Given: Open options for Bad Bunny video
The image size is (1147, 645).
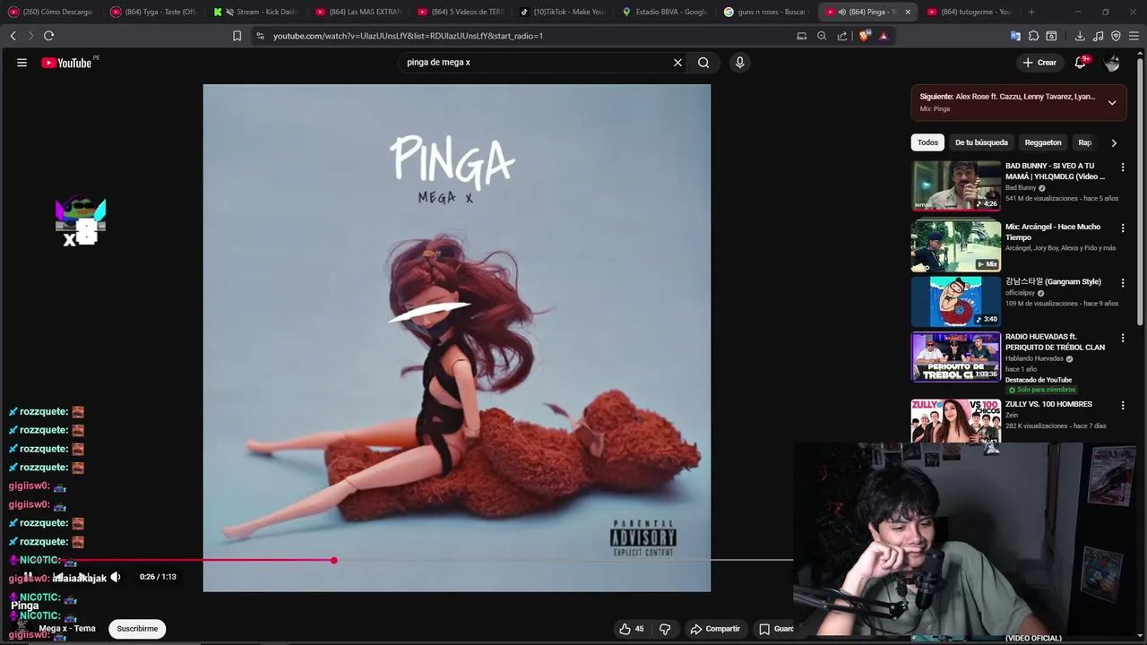Looking at the screenshot, I should (x=1123, y=167).
